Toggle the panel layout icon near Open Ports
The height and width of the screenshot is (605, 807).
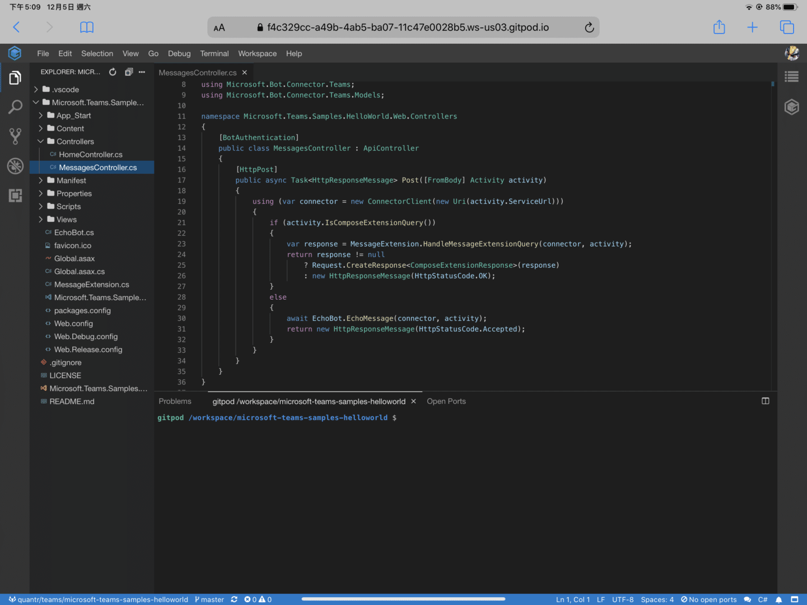tap(765, 401)
